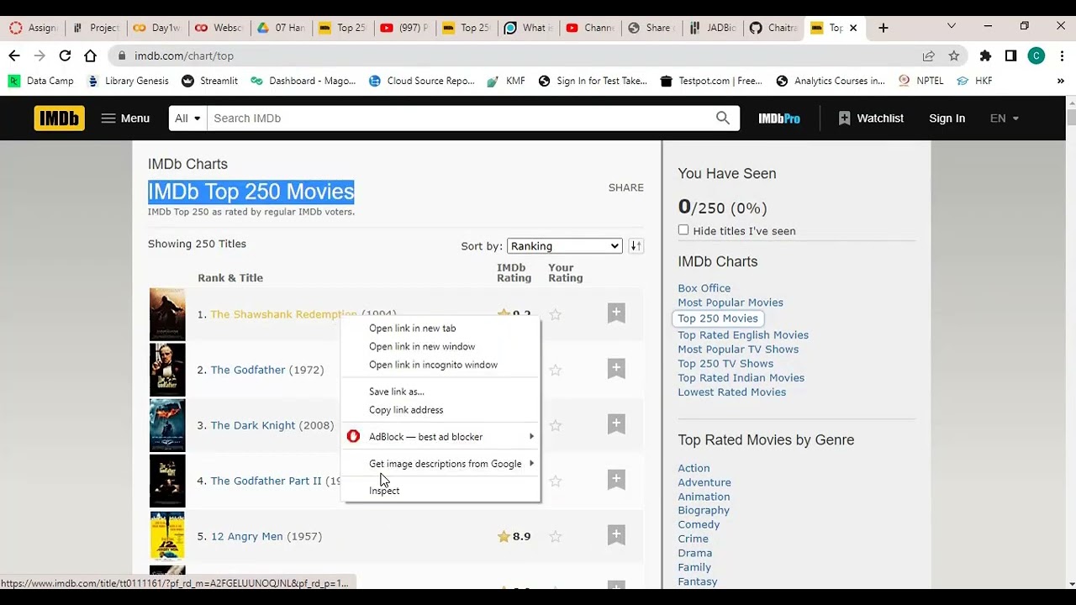This screenshot has height=605, width=1076.
Task: Add The Godfather to watchlist
Action: pos(616,368)
